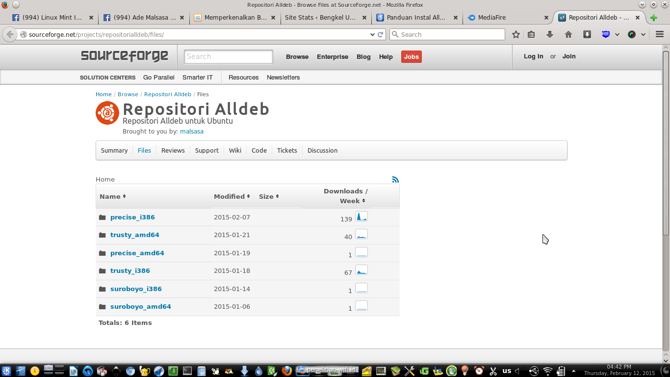The height and width of the screenshot is (377, 670).
Task: Open the Discussion project tab
Action: (322, 151)
